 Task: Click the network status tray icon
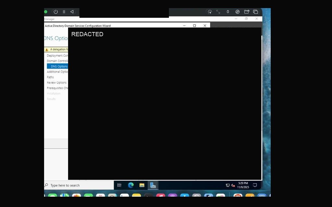[x=228, y=185]
